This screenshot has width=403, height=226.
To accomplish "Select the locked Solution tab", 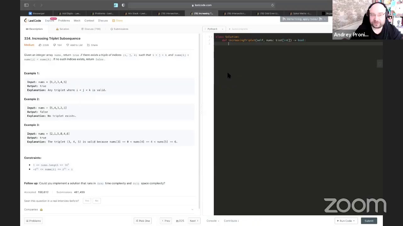I will coord(63,29).
